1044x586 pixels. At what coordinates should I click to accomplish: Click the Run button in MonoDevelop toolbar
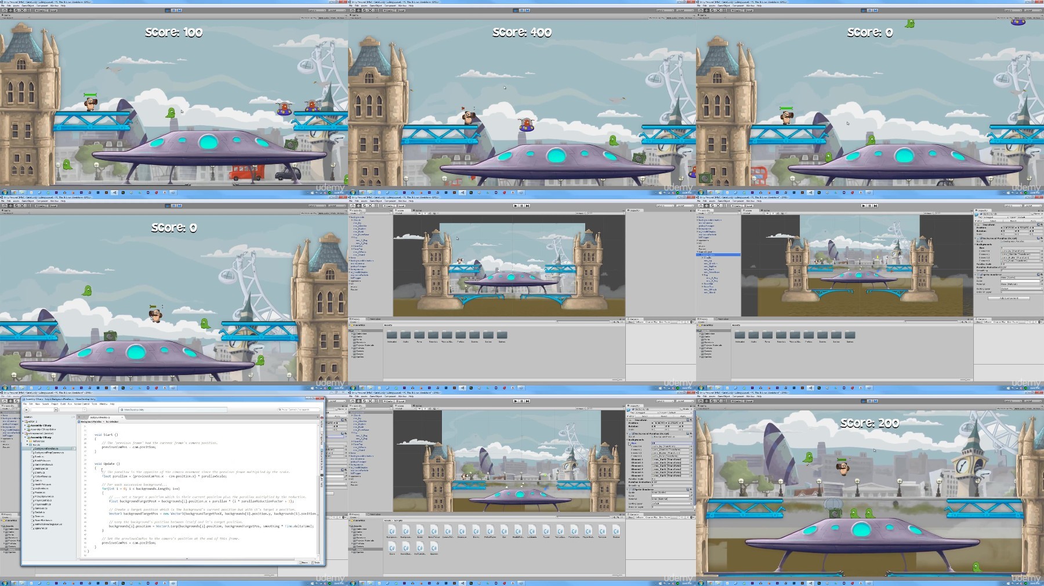tap(27, 410)
